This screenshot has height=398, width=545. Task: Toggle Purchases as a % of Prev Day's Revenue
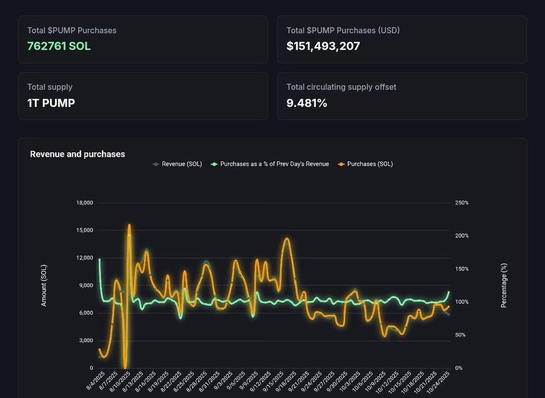(x=274, y=164)
